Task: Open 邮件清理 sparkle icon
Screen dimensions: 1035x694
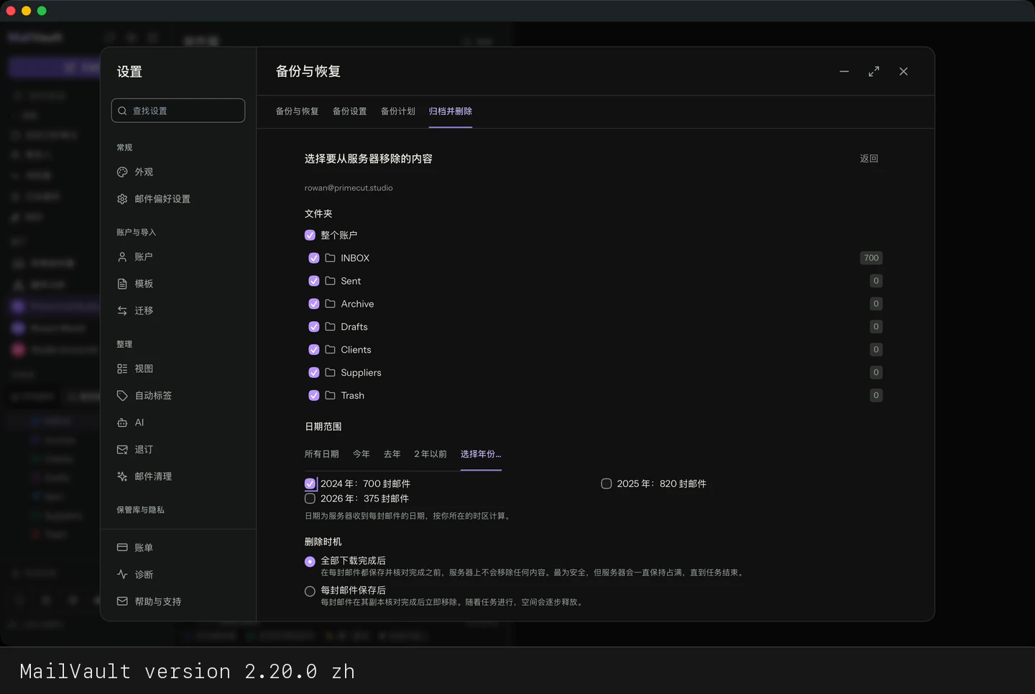Action: tap(122, 476)
